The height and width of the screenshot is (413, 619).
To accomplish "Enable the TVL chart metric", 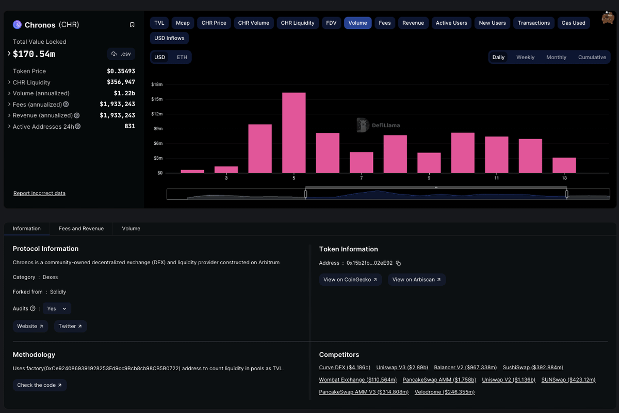I will [x=159, y=23].
